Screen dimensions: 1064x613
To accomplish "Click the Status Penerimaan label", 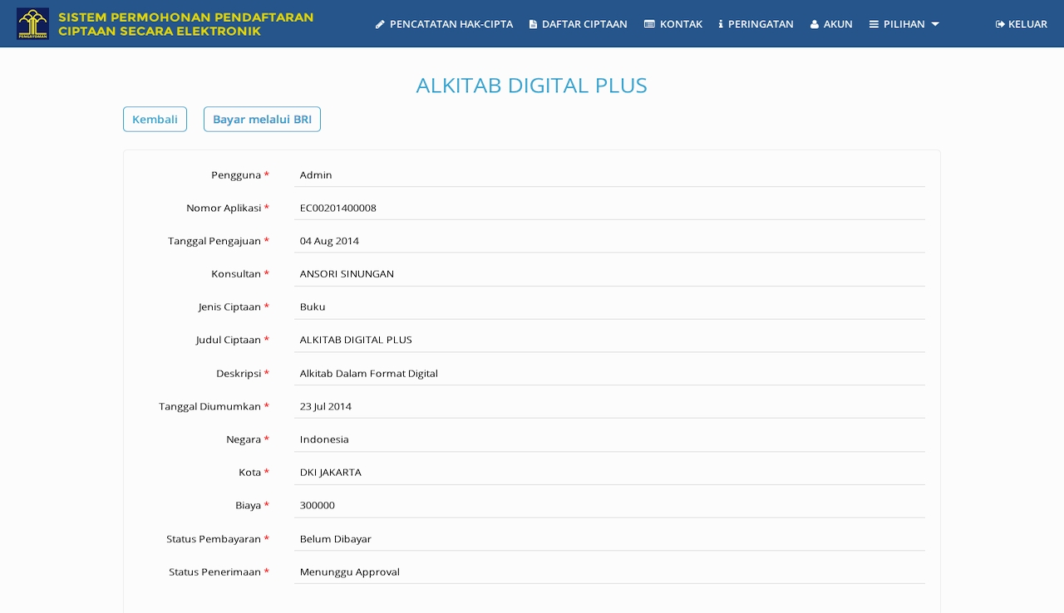I will (x=219, y=571).
